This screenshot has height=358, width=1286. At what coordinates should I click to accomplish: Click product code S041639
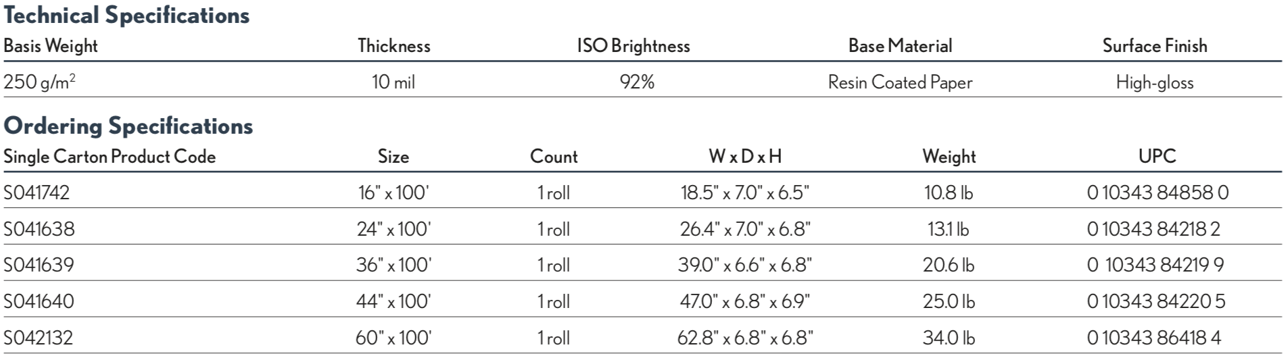click(x=39, y=265)
